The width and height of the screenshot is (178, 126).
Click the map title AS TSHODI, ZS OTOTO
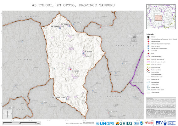[x=73, y=5]
